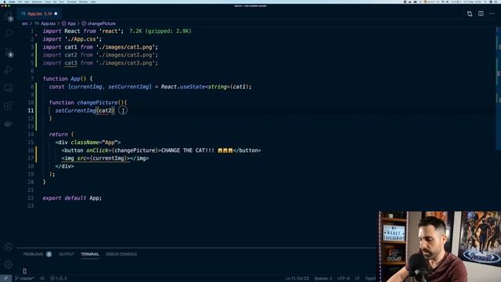This screenshot has height=282, width=501.
Task: Click line number 11 in the gutter
Action: 31,110
